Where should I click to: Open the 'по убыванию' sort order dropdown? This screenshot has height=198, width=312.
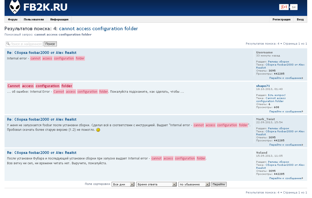point(194,184)
